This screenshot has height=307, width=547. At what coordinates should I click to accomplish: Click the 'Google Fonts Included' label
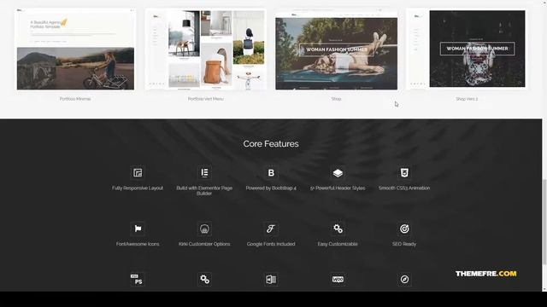tap(271, 244)
